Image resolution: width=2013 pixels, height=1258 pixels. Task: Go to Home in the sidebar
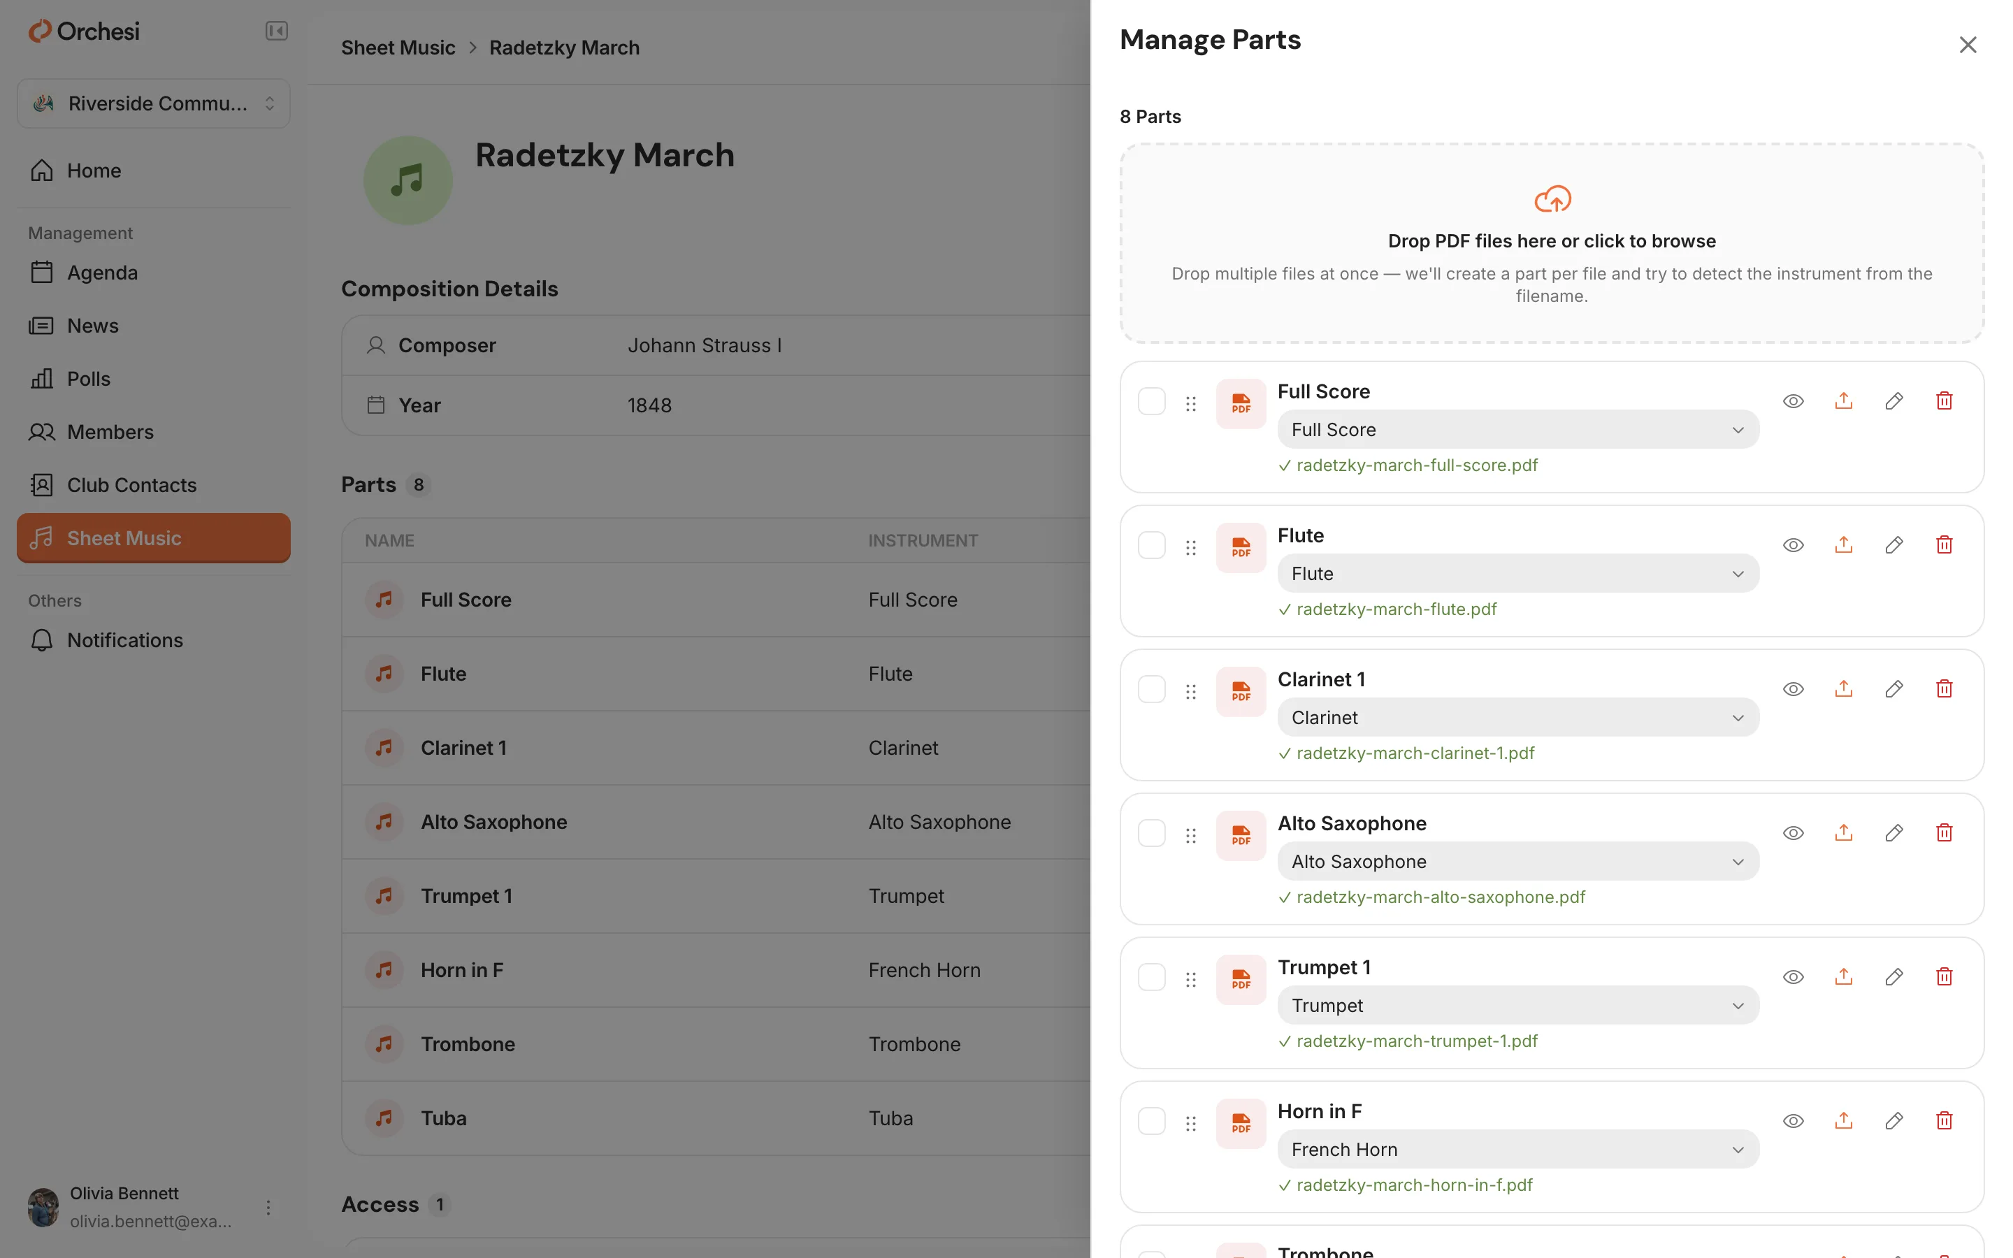tap(154, 171)
